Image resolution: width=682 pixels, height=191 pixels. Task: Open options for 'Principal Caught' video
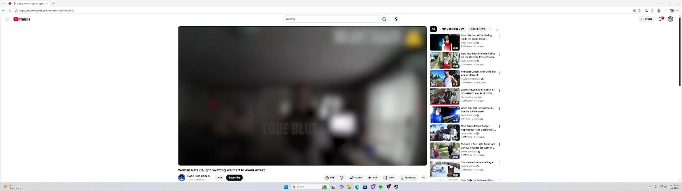pyautogui.click(x=500, y=72)
